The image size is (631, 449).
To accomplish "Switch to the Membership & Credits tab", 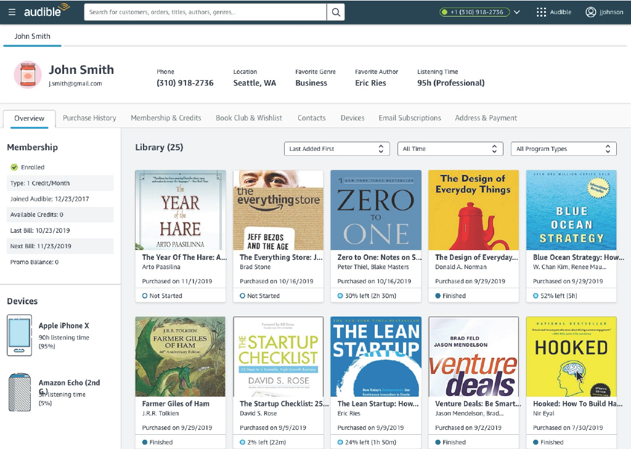I will pyautogui.click(x=166, y=118).
